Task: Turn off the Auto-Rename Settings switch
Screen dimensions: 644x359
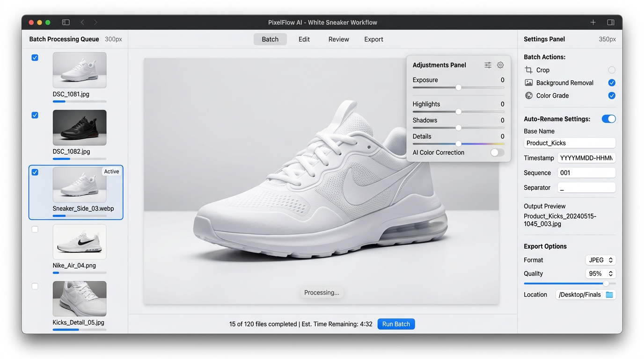Action: tap(608, 119)
